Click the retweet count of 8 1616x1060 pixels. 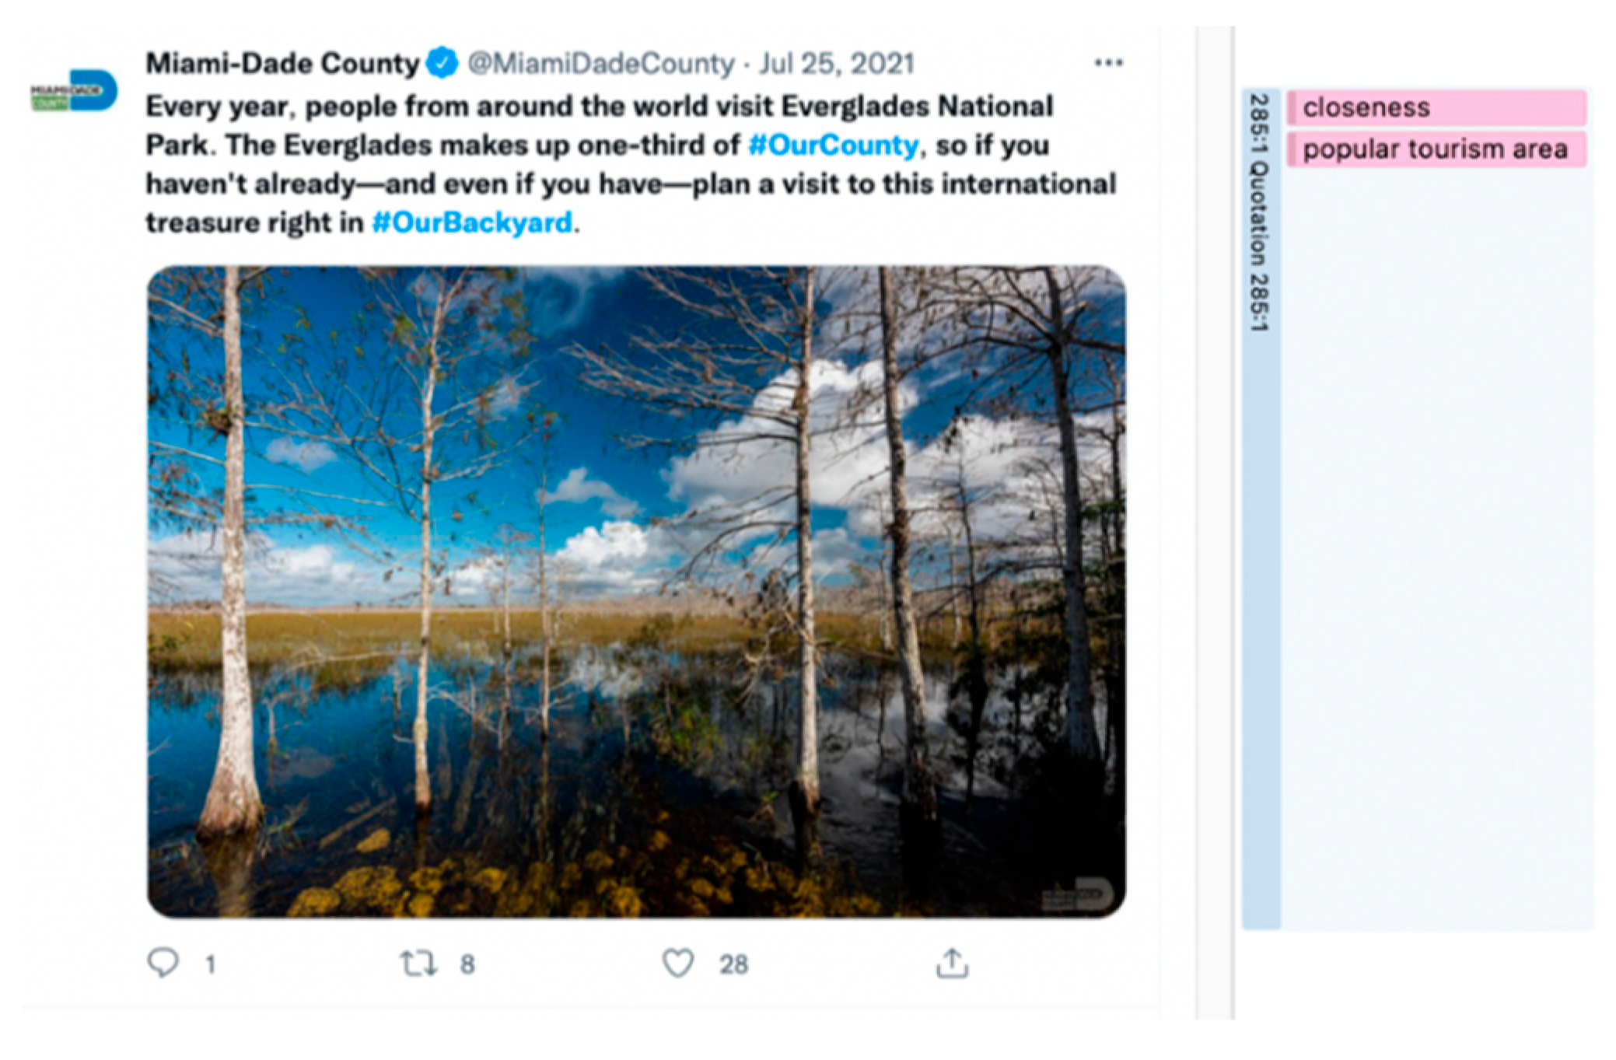[467, 964]
